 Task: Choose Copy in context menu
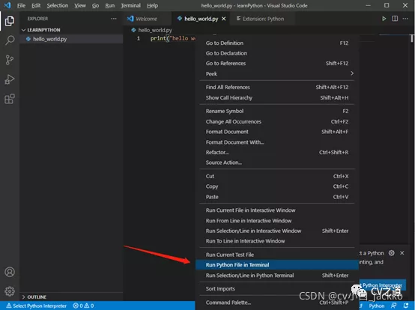coord(277,186)
